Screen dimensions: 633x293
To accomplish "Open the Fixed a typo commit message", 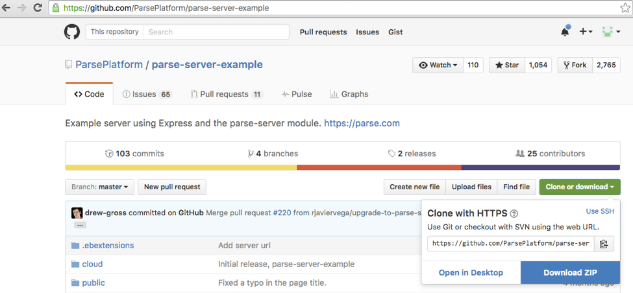I will click(x=272, y=283).
